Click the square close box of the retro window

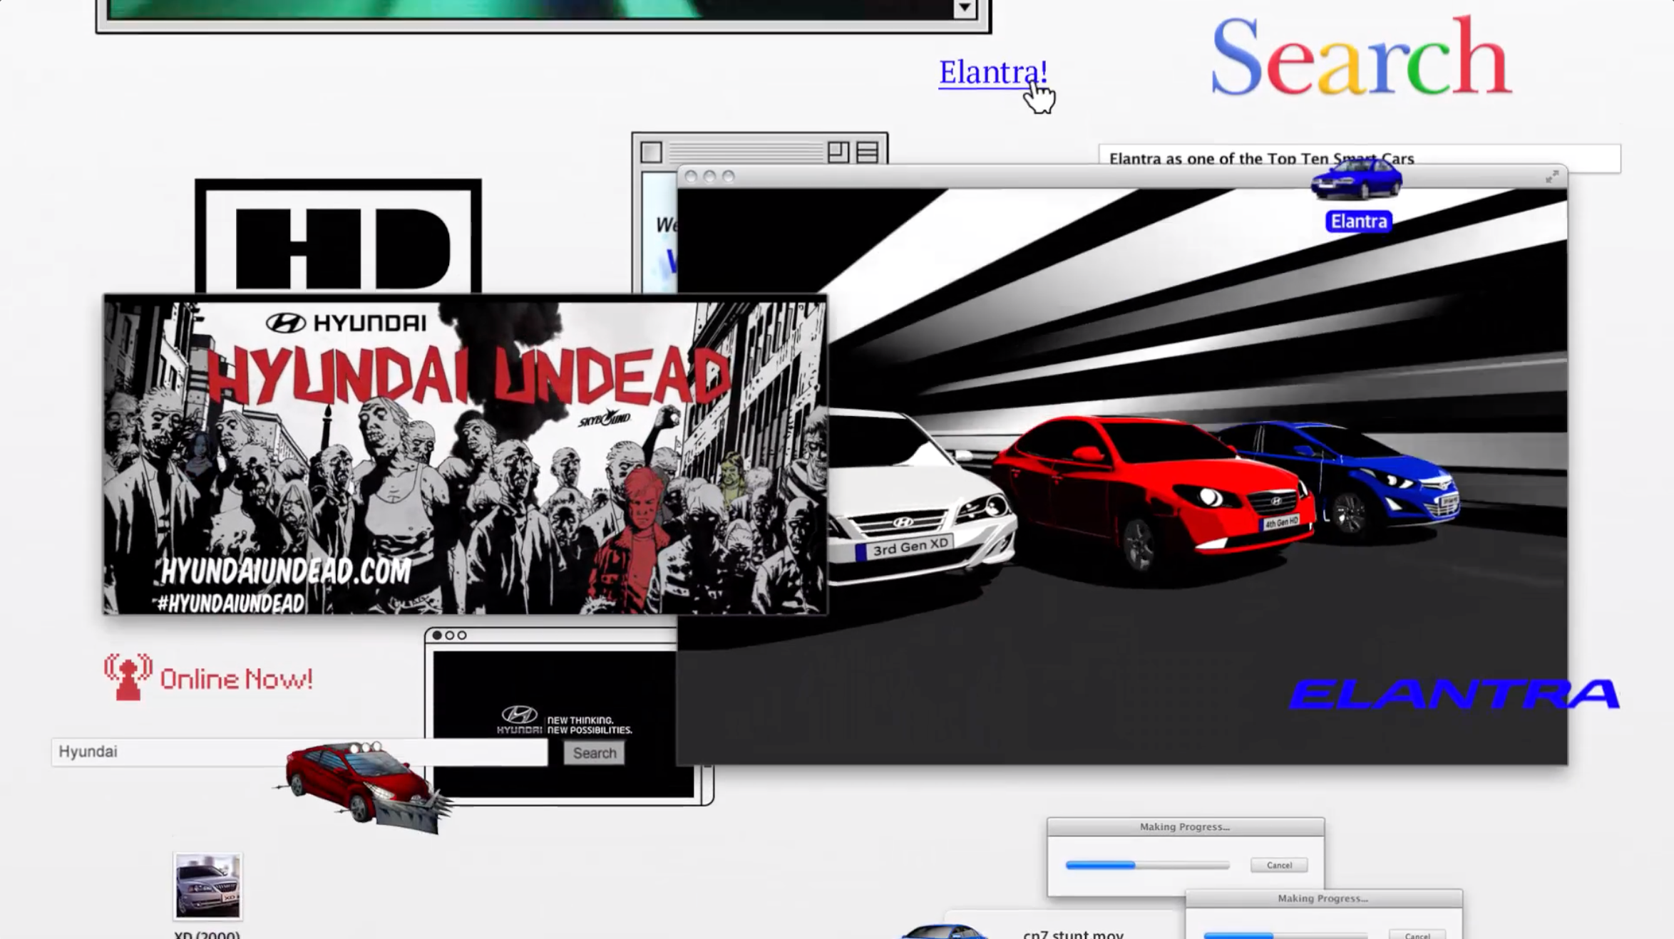click(x=651, y=152)
